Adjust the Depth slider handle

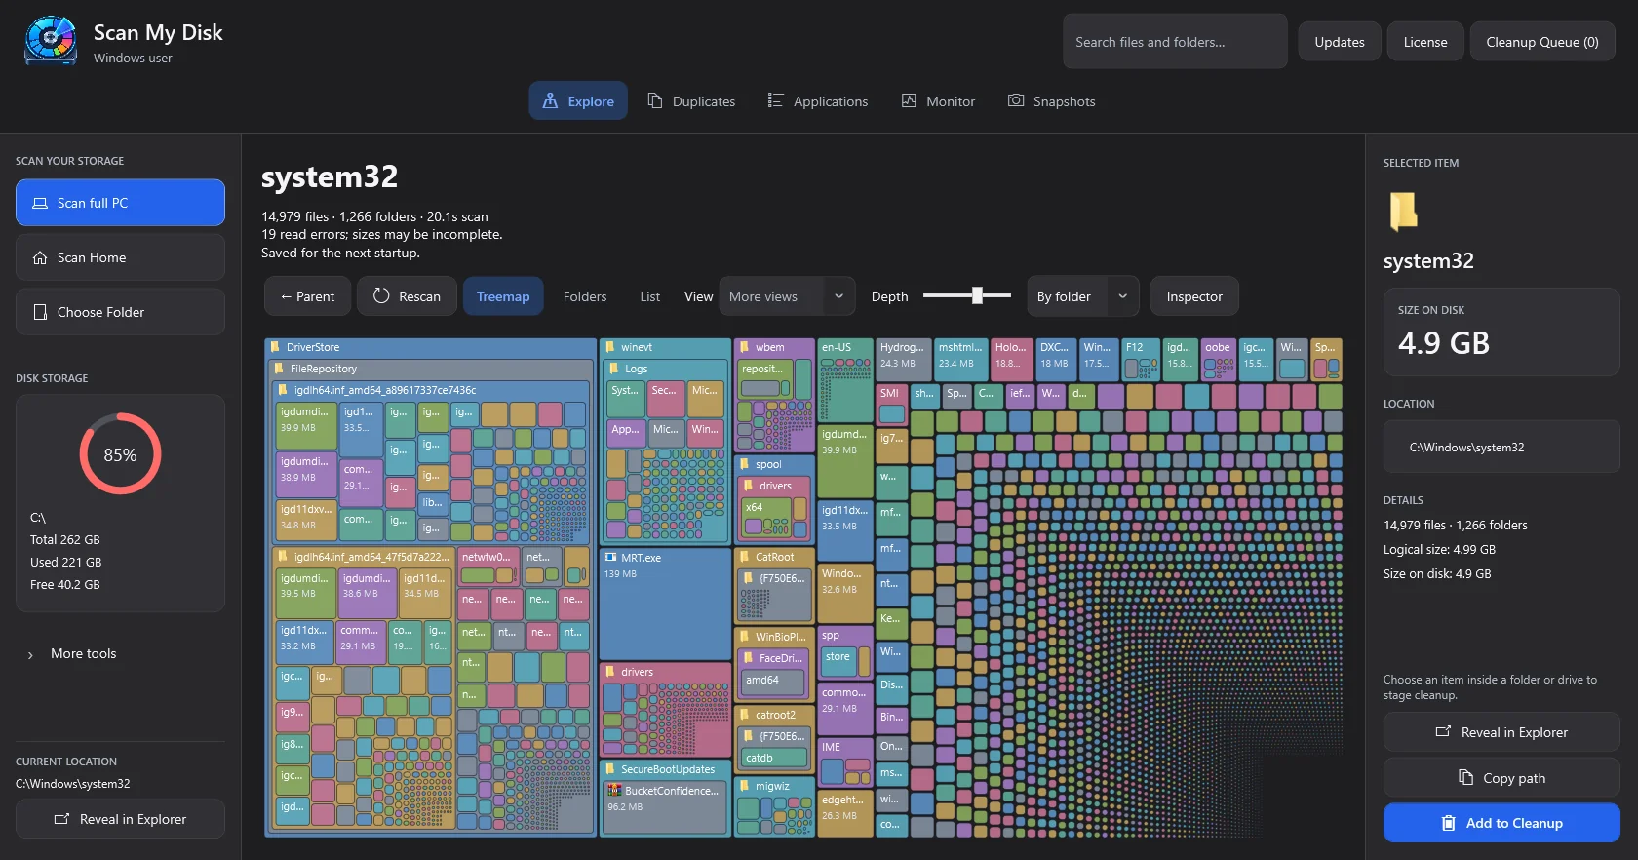pos(977,295)
